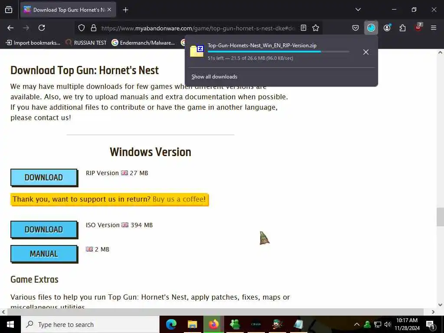Click the green person tray icon
444x333 pixels.
(x=367, y=324)
